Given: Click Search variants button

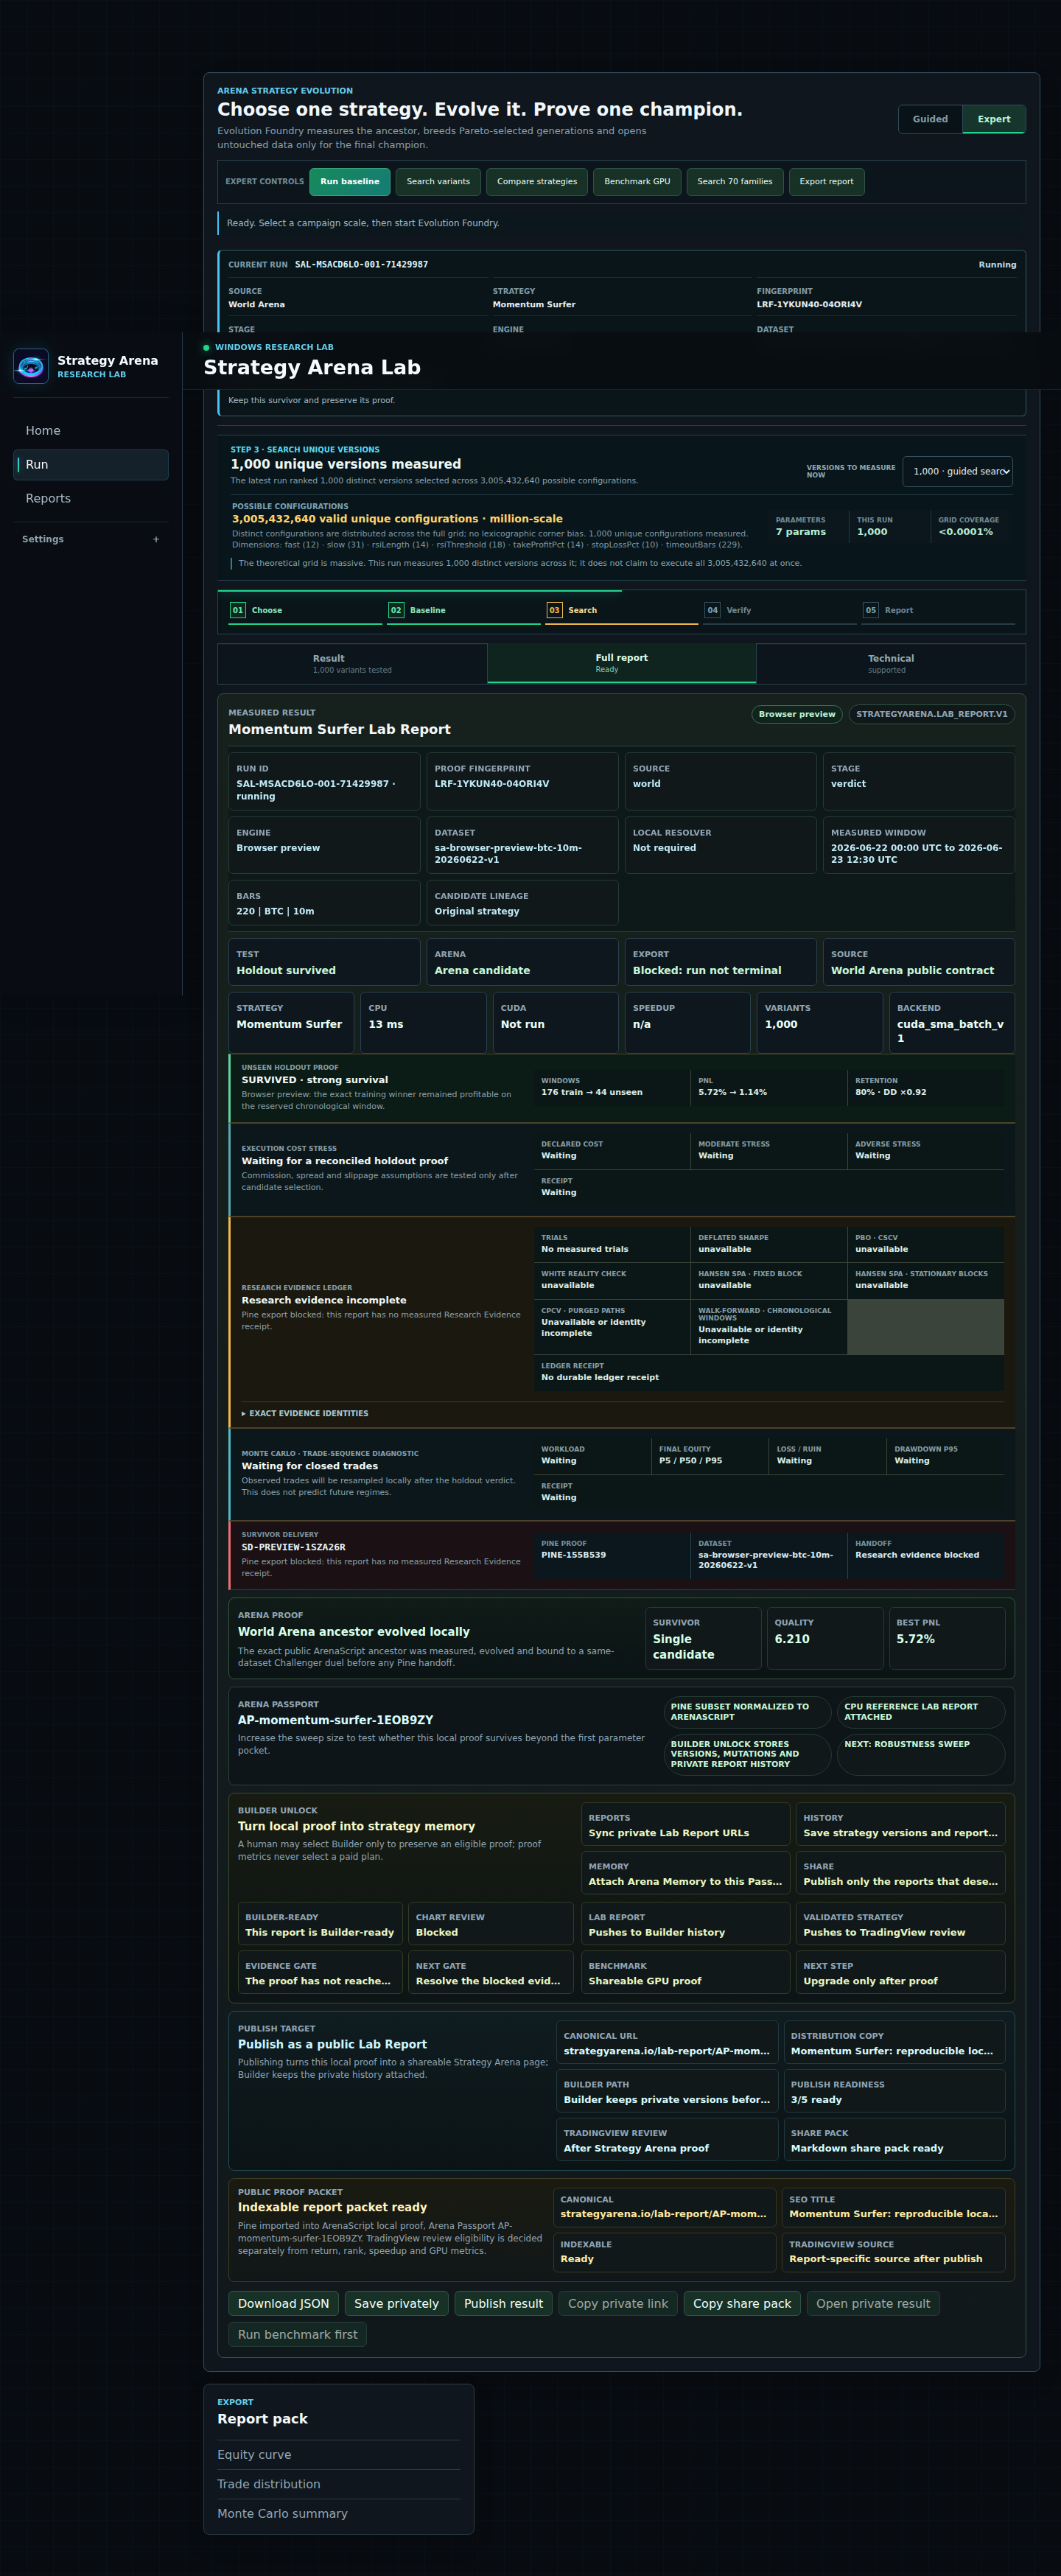Looking at the screenshot, I should click(x=438, y=182).
